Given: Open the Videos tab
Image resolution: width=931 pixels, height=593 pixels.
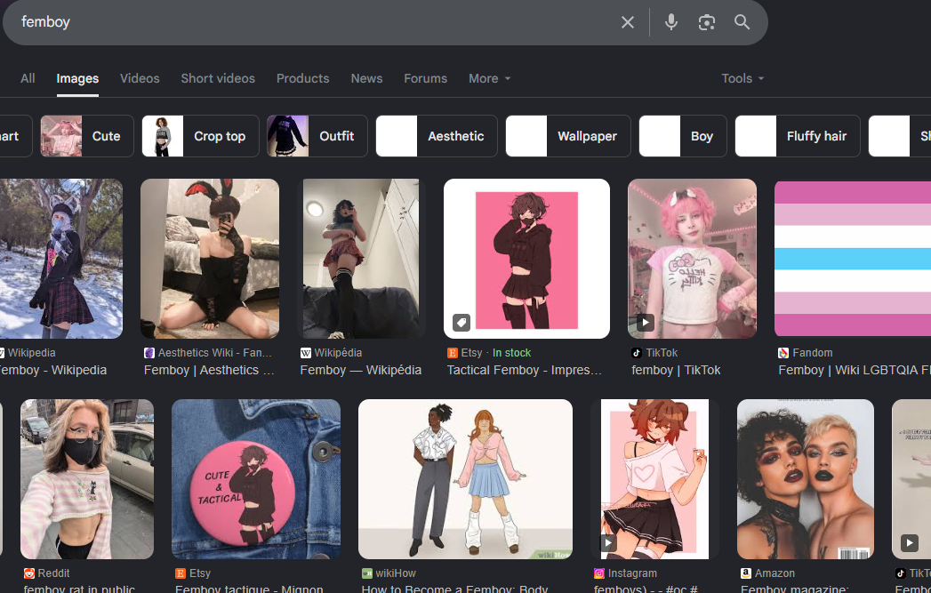Looking at the screenshot, I should 140,78.
